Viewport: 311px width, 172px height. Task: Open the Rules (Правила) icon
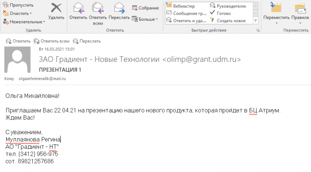click(300, 8)
